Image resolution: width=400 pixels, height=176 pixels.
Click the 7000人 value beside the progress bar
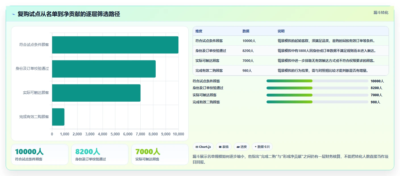tap(376, 95)
